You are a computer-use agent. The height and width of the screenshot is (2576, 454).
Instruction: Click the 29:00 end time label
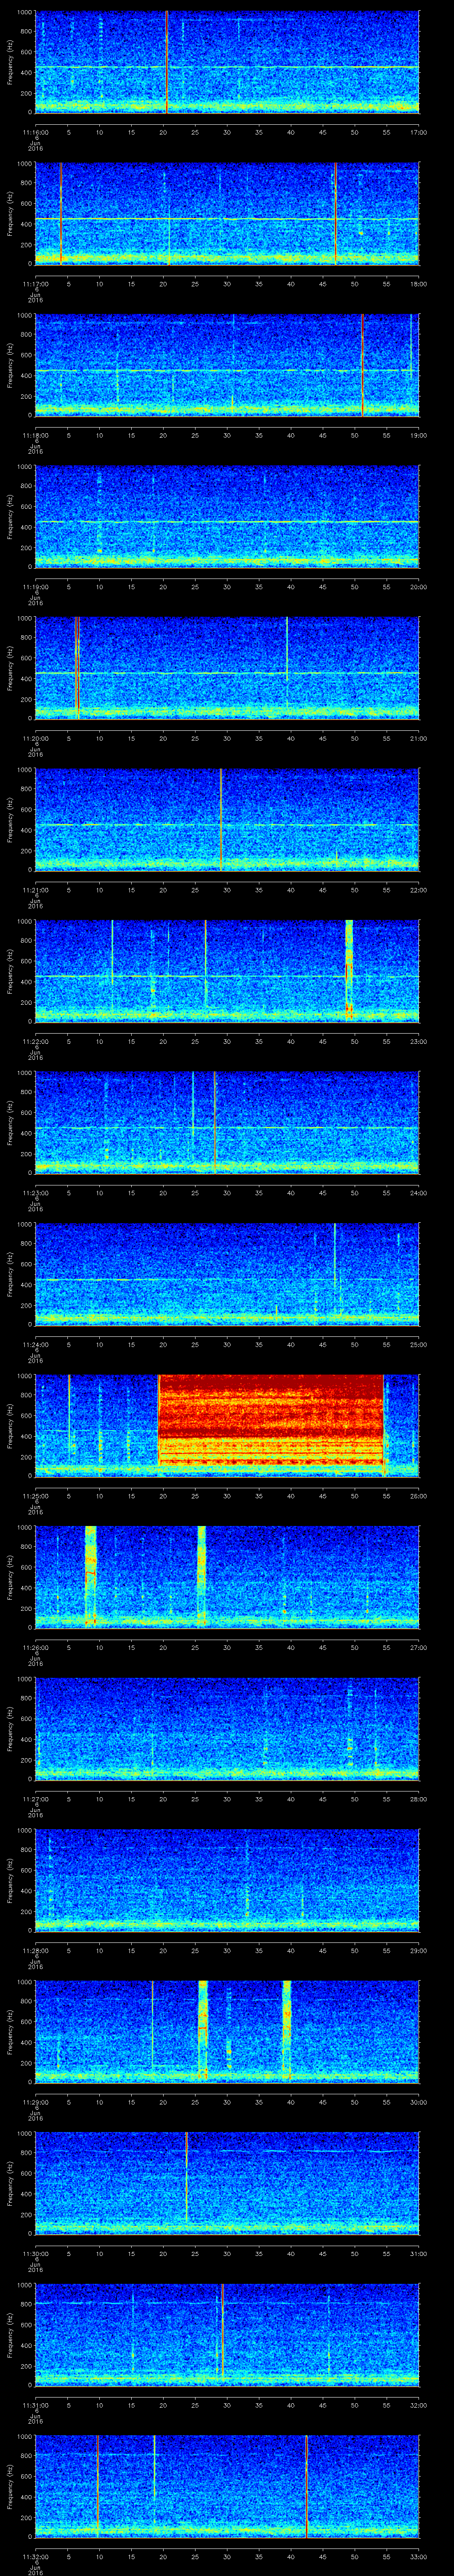pyautogui.click(x=418, y=1950)
